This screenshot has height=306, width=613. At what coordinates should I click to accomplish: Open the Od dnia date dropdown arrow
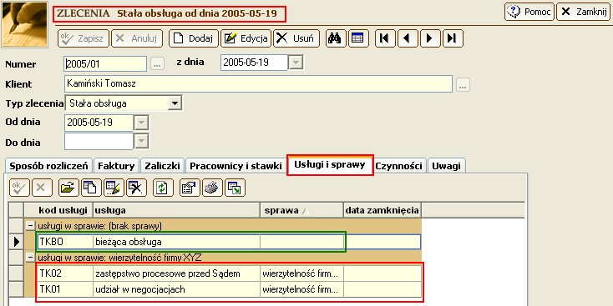click(141, 123)
